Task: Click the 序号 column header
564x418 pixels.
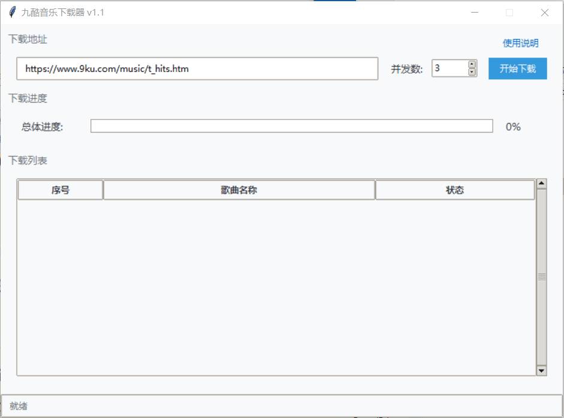Action: coord(60,190)
